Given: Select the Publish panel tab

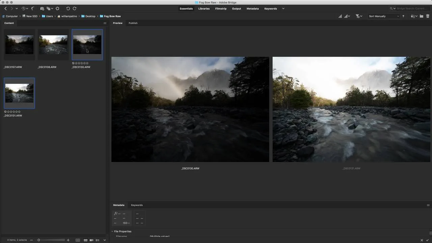Looking at the screenshot, I should pyautogui.click(x=133, y=23).
